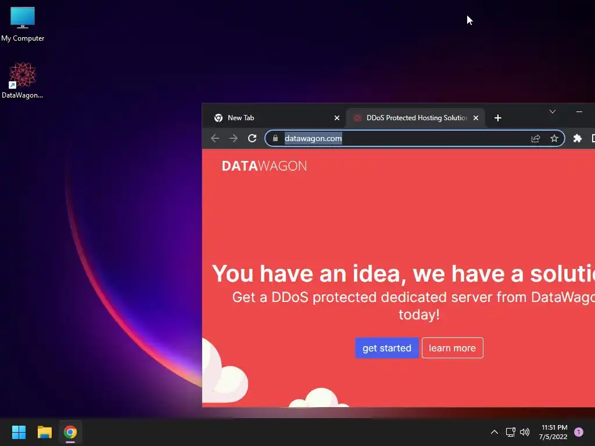This screenshot has height=446, width=595.
Task: Select Google Chrome taskbar icon
Action: (70, 432)
